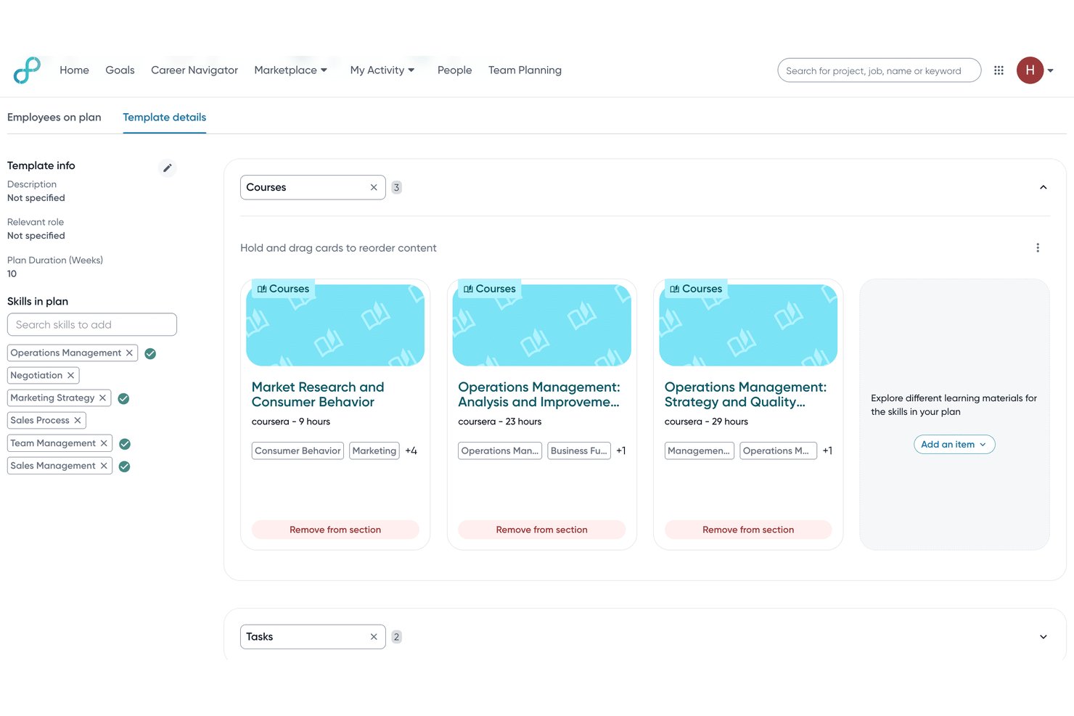Go to People

pyautogui.click(x=454, y=70)
